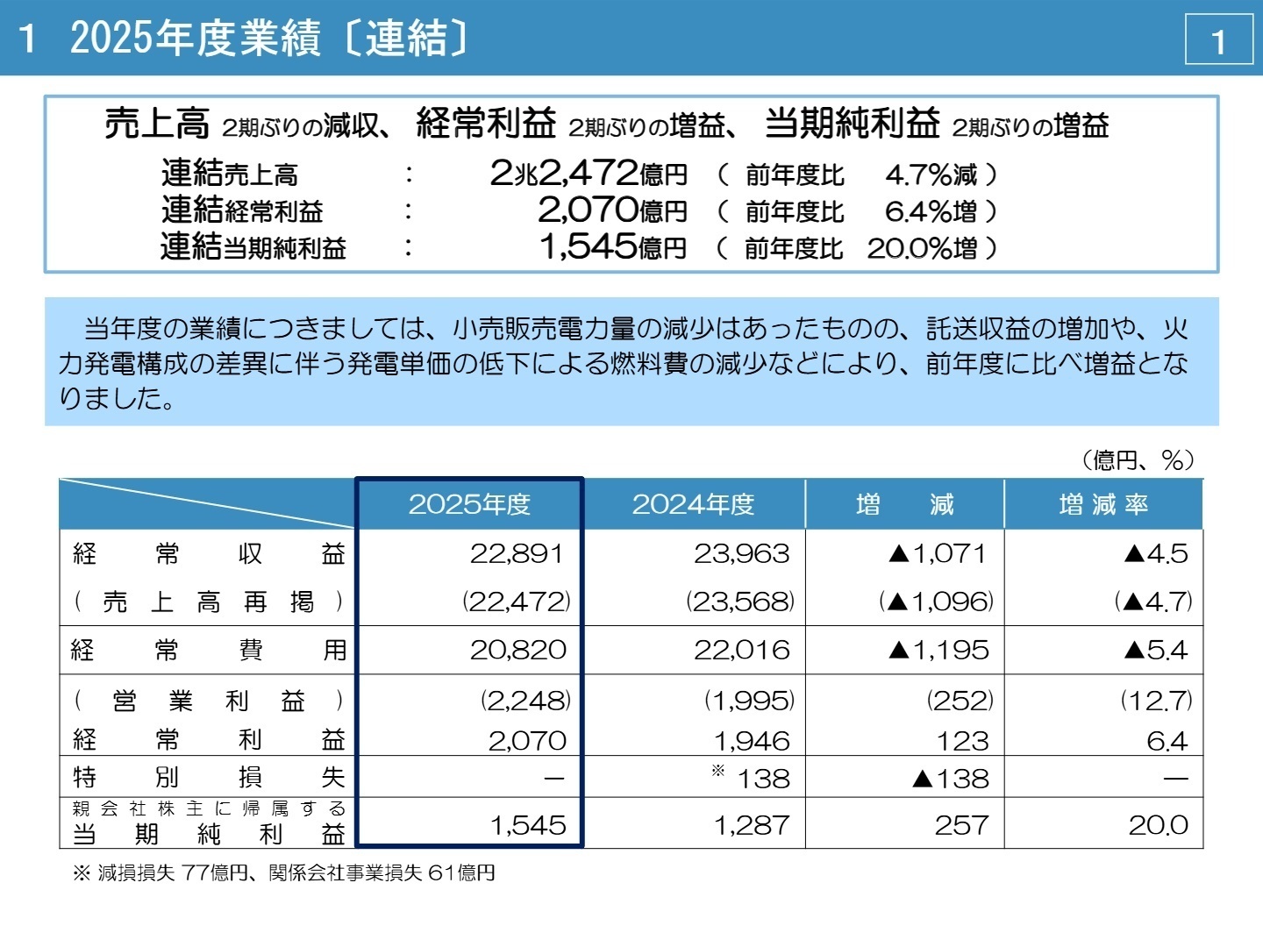Click the value (▲1,096)
The width and height of the screenshot is (1263, 947).
coord(937,602)
